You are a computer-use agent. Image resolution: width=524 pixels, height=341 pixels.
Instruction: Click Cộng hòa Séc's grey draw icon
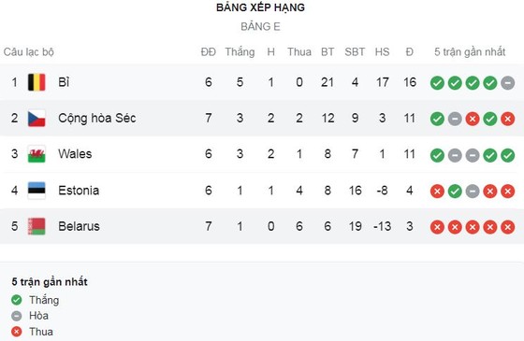pos(455,119)
